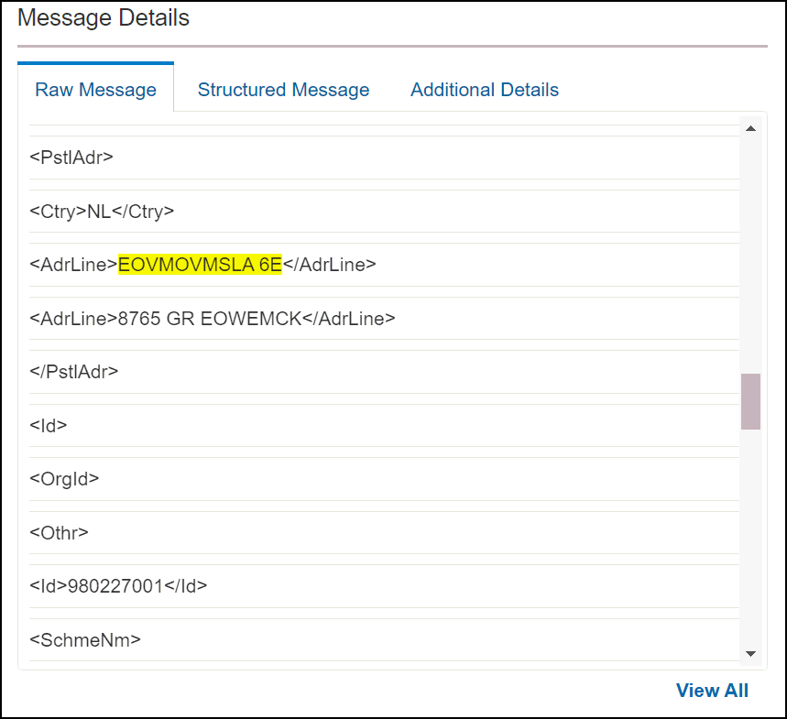Click the vertical scrollbar thumb
This screenshot has height=719, width=787.
point(751,401)
